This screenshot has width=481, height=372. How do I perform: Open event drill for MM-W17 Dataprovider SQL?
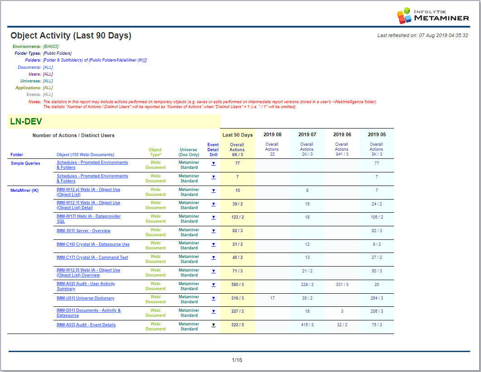[x=213, y=217]
